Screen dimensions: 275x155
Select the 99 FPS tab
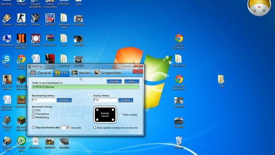coord(61,73)
